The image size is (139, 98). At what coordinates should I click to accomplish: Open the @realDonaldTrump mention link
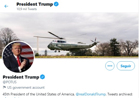(91, 94)
